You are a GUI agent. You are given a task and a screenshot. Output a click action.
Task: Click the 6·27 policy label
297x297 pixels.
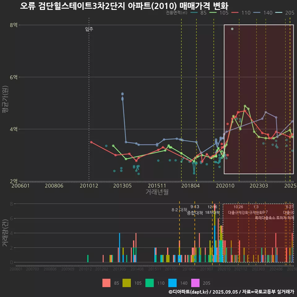click(x=290, y=207)
